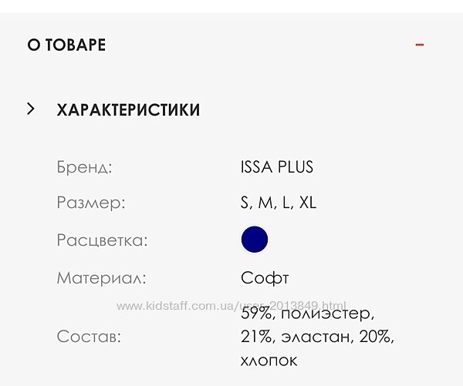Click the Материал label
Screen dimensions: 463x386
101,277
